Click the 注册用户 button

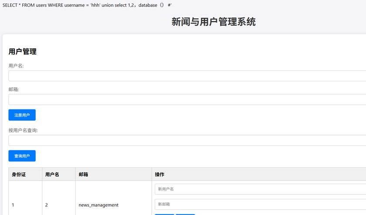[22, 115]
